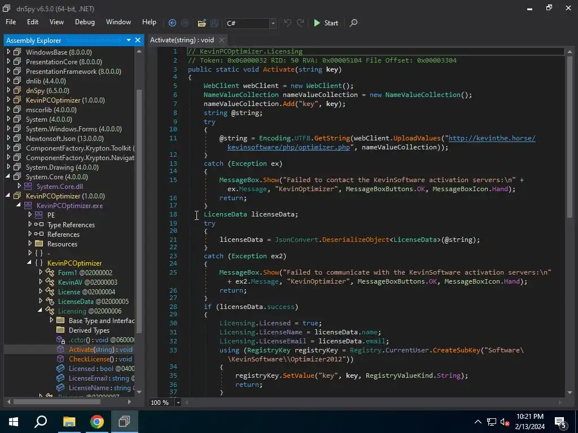This screenshot has height=433, width=578.
Task: Select System.Windows.Forms (4.0.0.0) assembly
Action: [74, 129]
